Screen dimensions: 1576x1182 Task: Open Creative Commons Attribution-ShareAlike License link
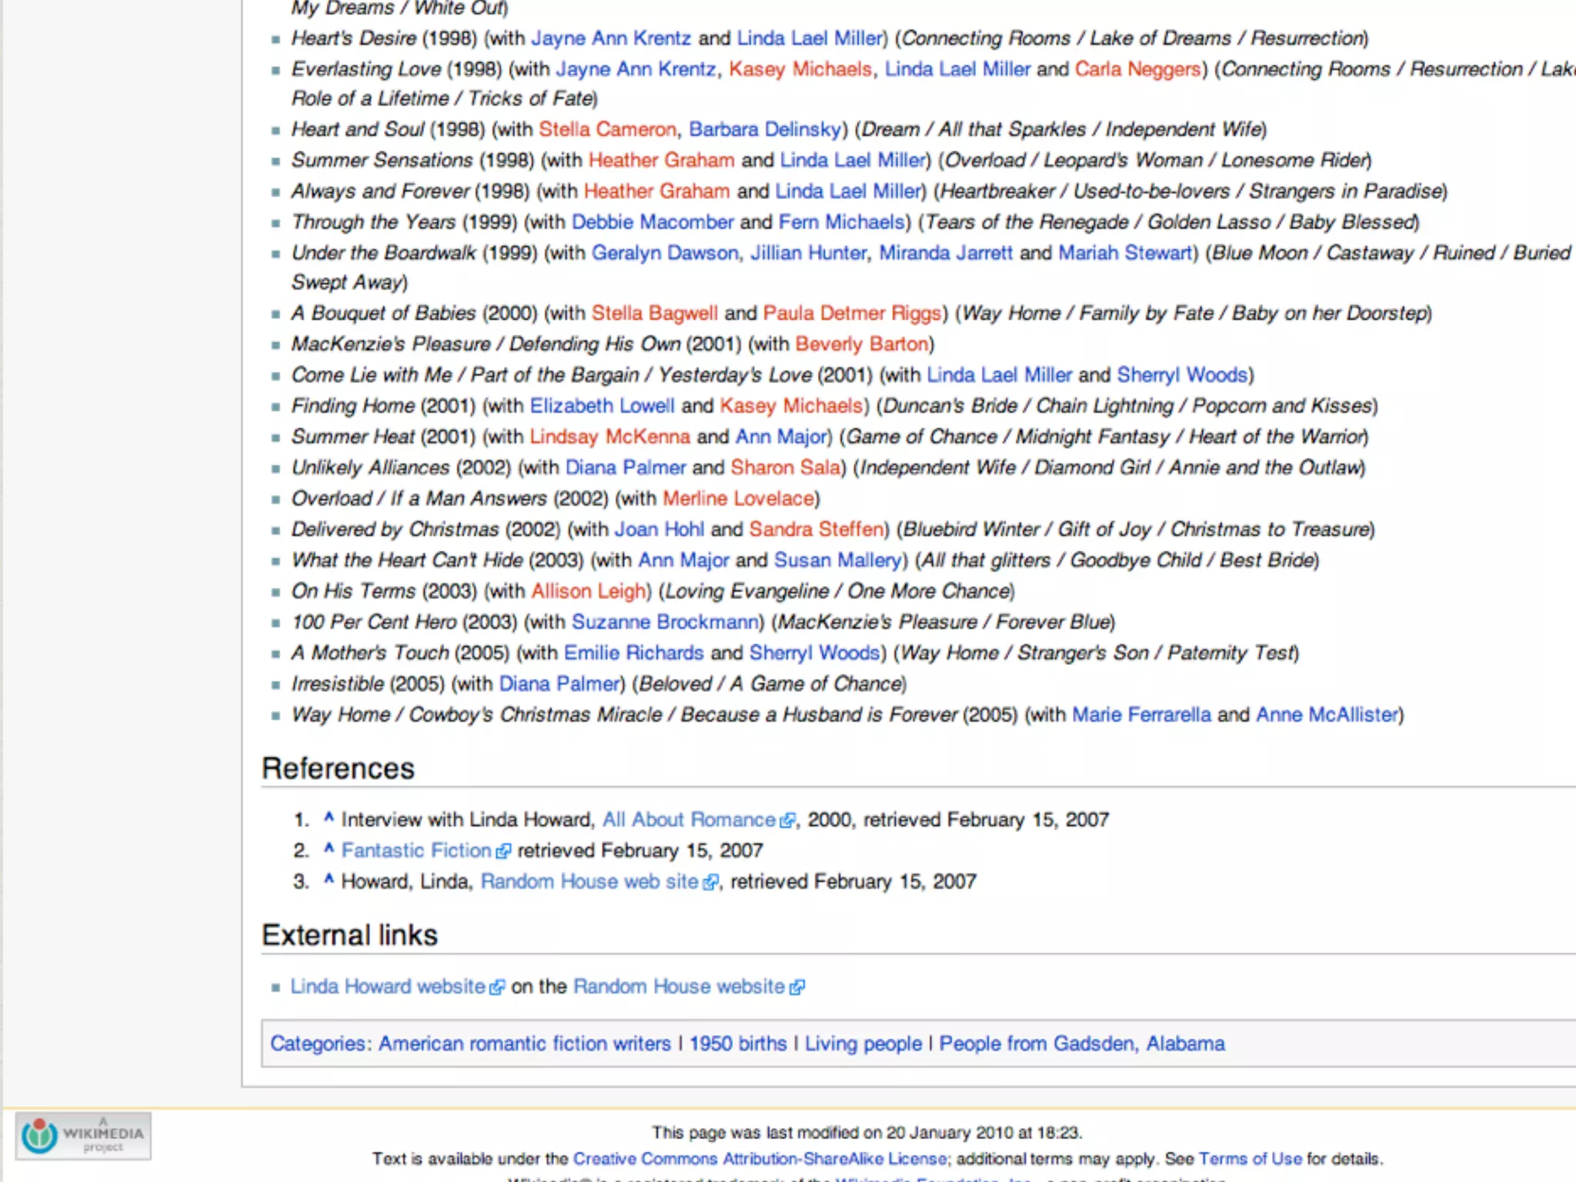759,1159
